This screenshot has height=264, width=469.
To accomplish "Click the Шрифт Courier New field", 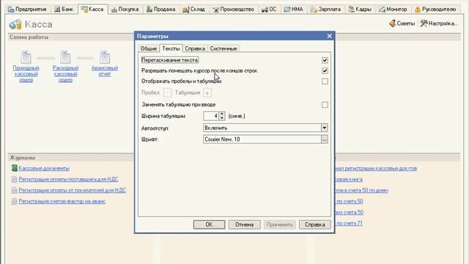I will click(x=262, y=139).
